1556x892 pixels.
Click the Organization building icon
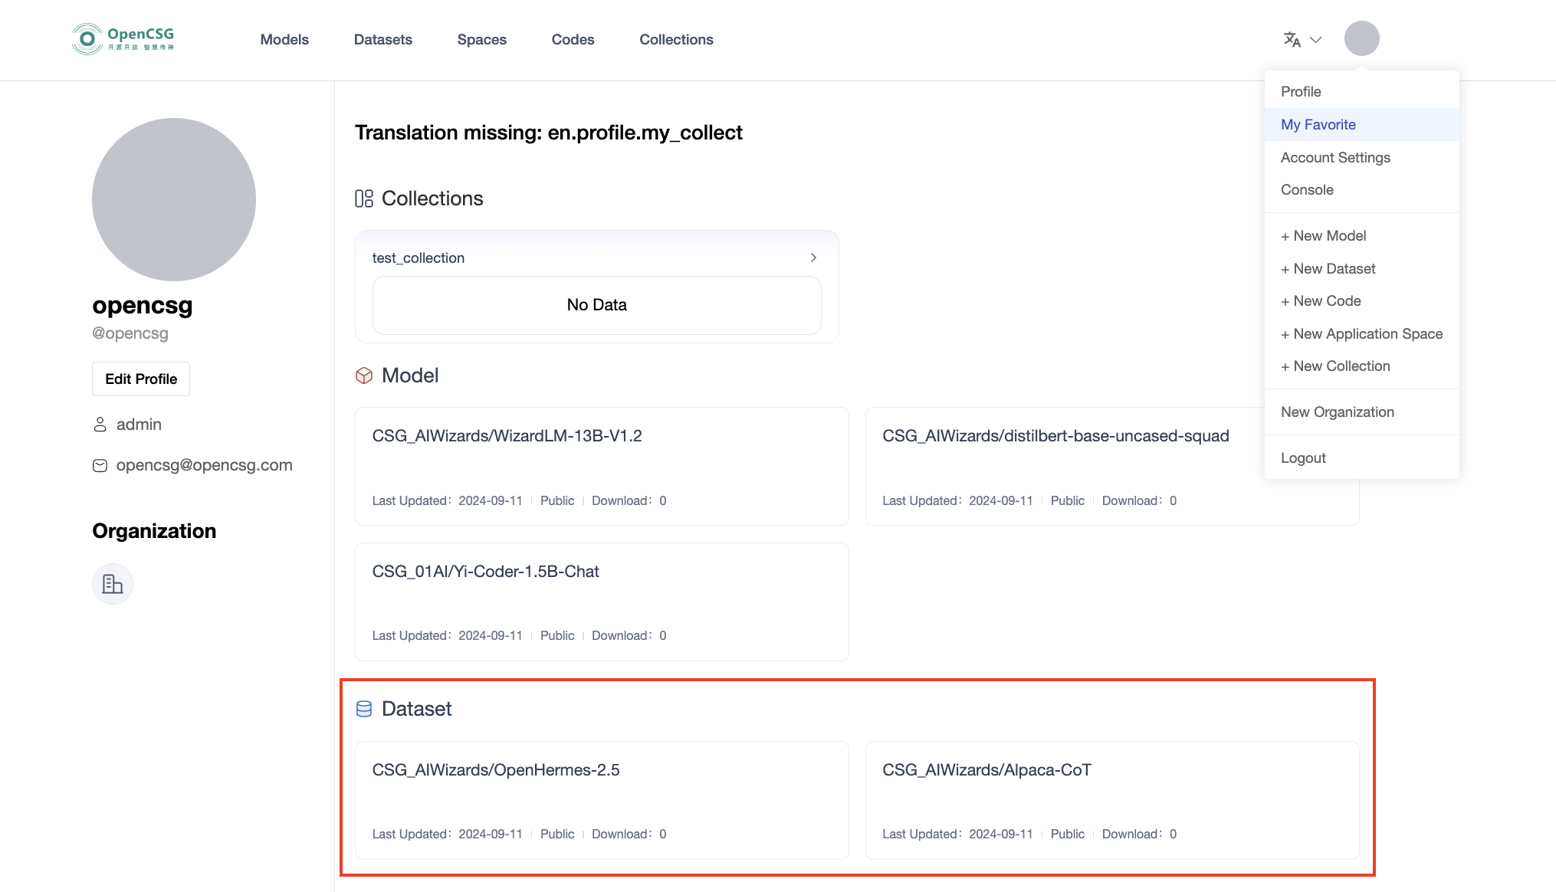pyautogui.click(x=112, y=583)
